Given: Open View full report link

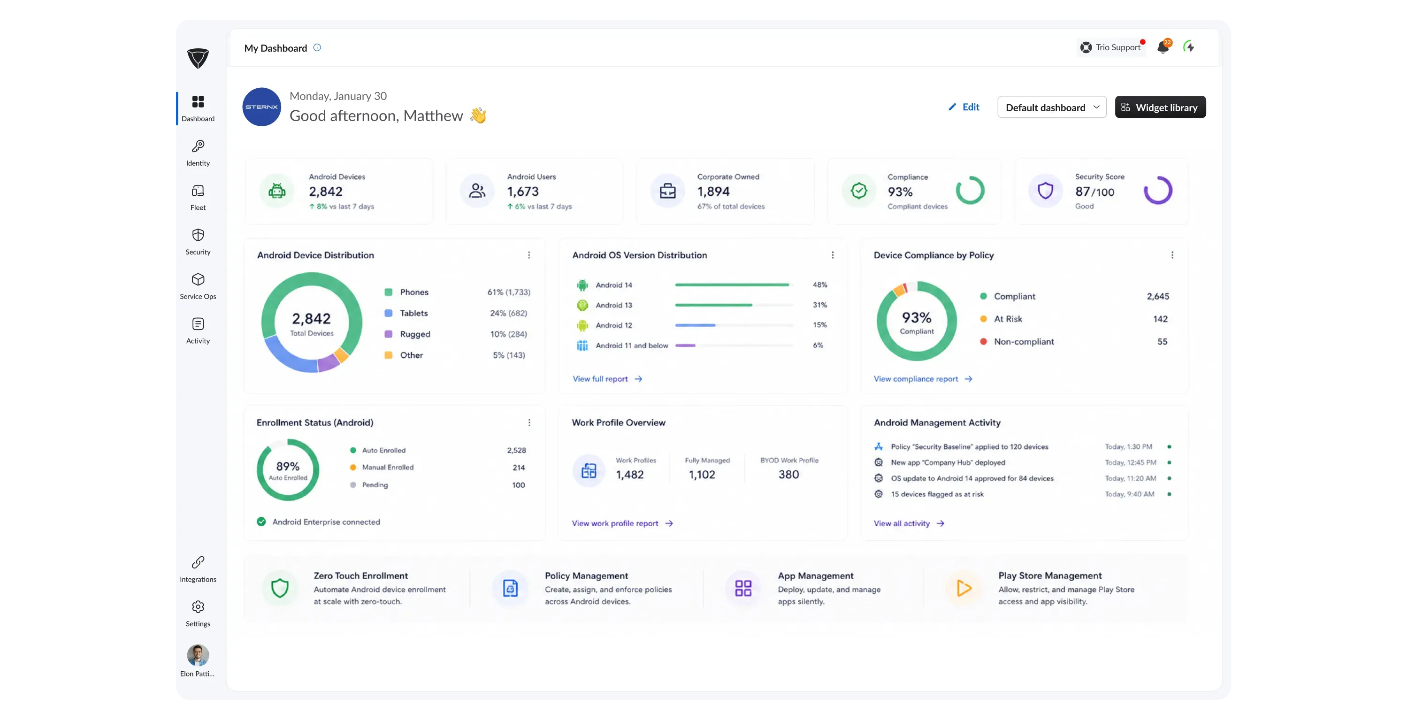Looking at the screenshot, I should [607, 379].
